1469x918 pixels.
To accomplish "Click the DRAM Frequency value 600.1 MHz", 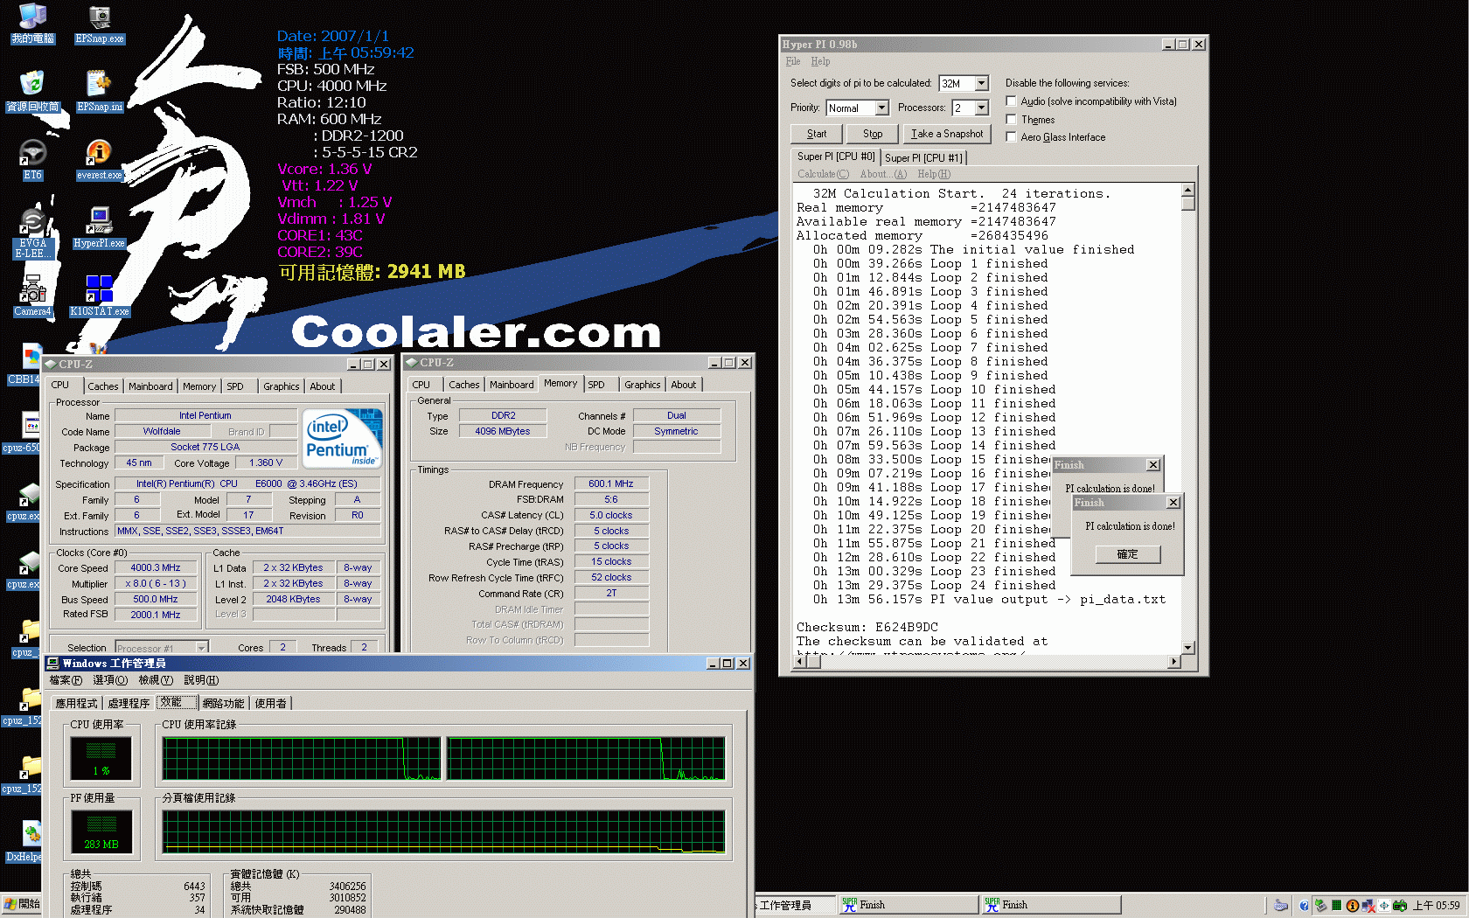I will pyautogui.click(x=611, y=483).
